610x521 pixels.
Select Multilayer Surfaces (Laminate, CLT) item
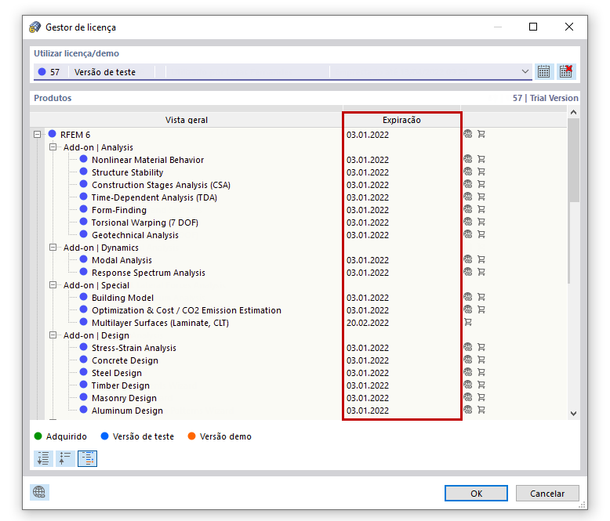(x=160, y=323)
